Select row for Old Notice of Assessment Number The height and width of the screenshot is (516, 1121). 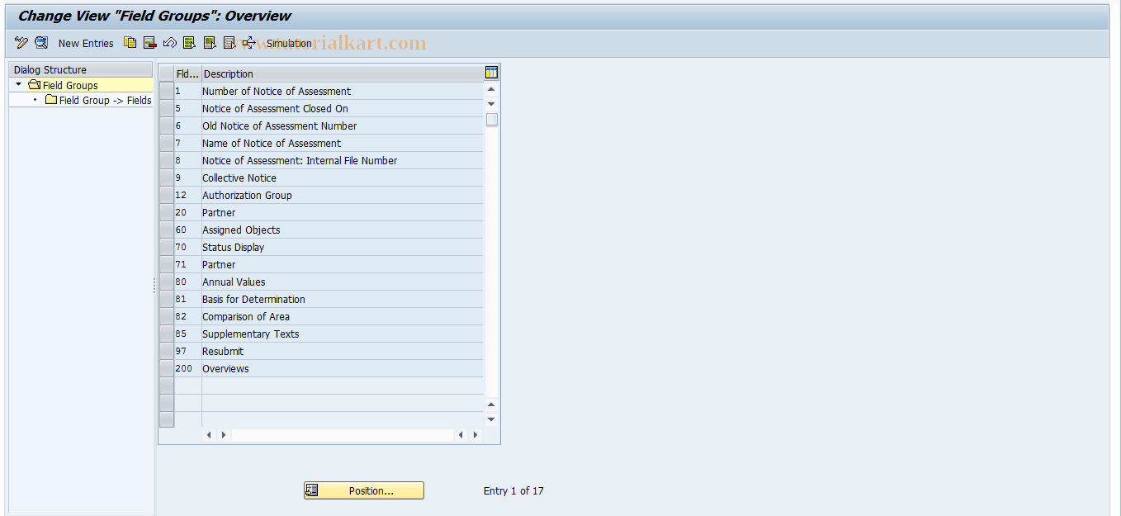click(x=167, y=125)
